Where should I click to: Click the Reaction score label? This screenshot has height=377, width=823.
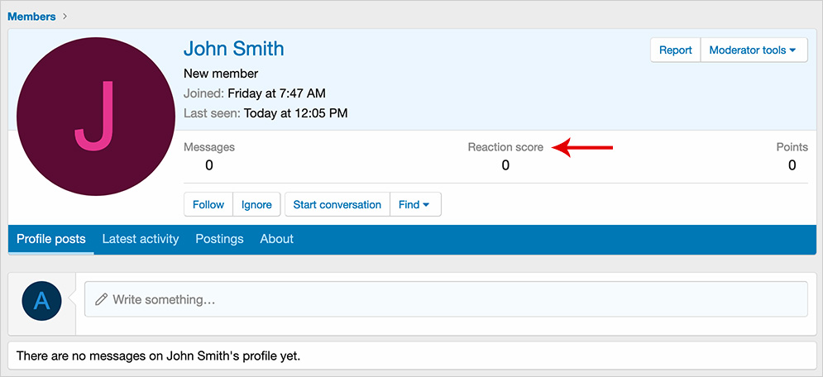pos(505,147)
